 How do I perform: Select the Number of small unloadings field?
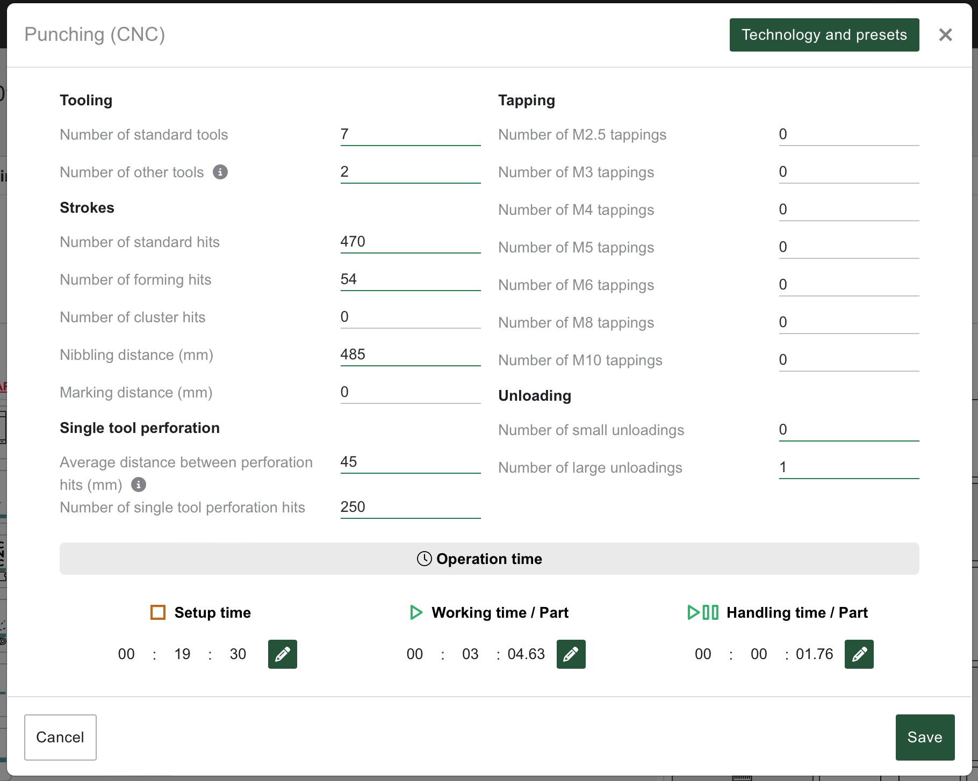pos(848,430)
